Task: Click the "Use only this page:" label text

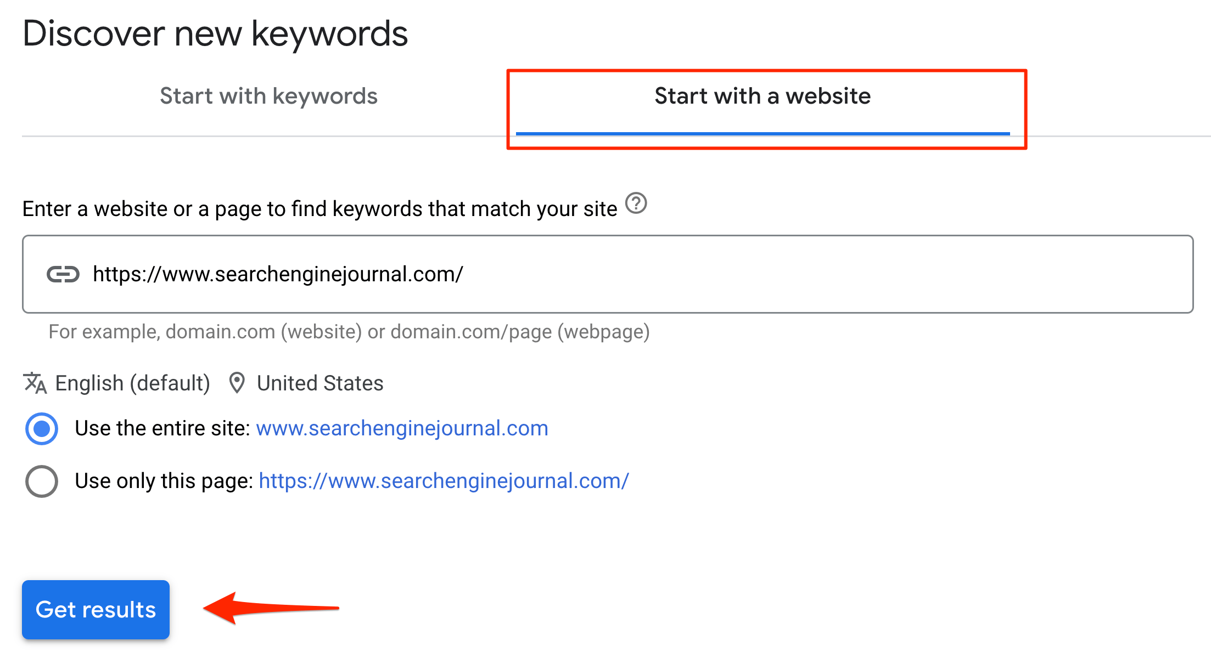Action: pyautogui.click(x=164, y=481)
